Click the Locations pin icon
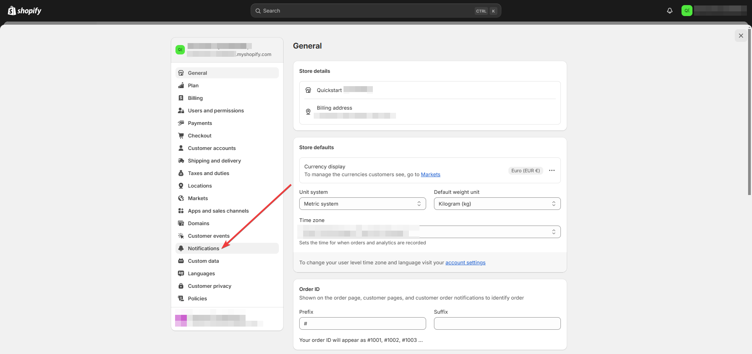This screenshot has width=752, height=354. coord(181,186)
